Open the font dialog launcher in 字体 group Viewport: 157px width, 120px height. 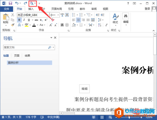click(69, 31)
